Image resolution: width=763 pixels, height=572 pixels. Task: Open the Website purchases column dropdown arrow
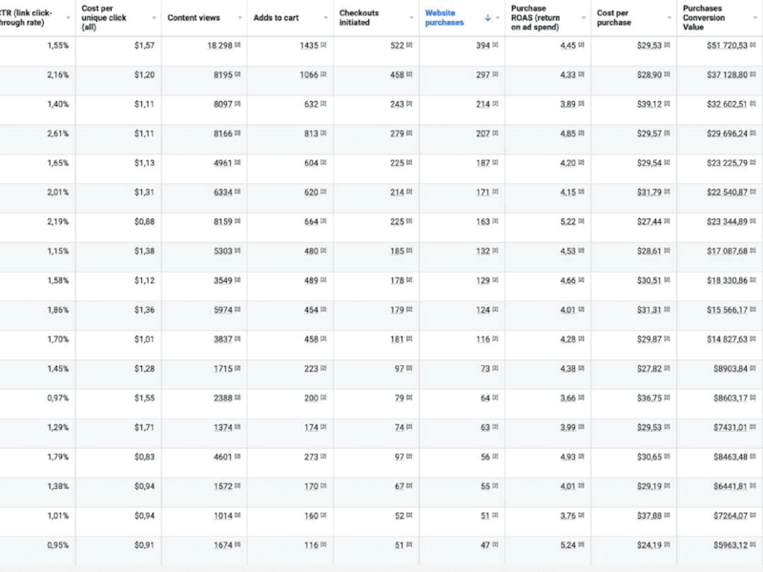pos(497,18)
